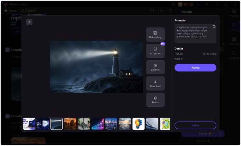The image size is (241, 146).
Task: Click the coin cost badge on AI Upscale
Action: click(x=163, y=44)
